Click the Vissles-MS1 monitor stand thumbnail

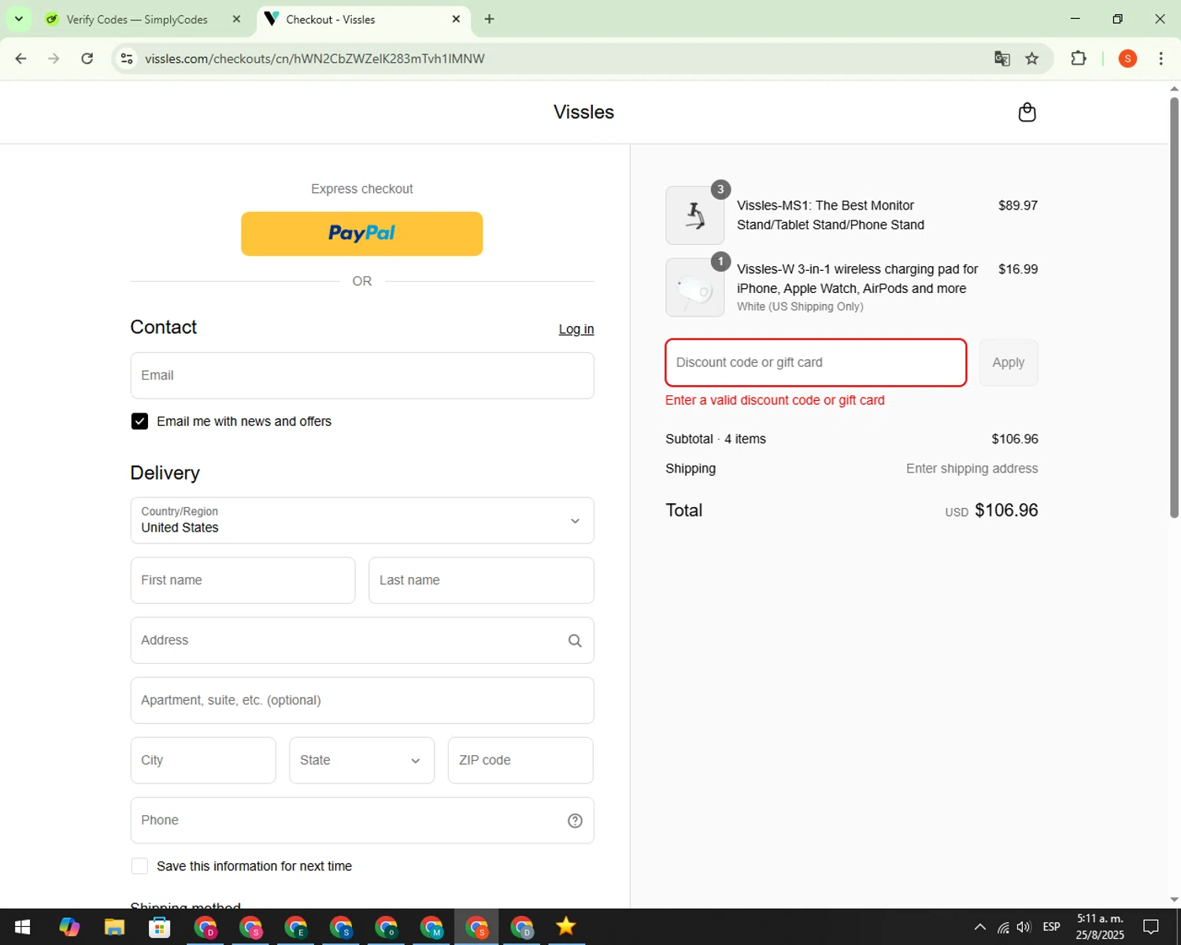click(x=694, y=215)
